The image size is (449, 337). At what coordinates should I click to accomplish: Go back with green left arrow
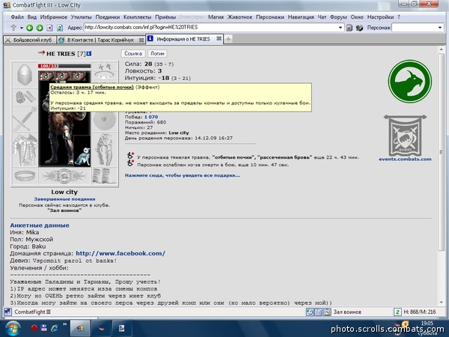(x=29, y=28)
